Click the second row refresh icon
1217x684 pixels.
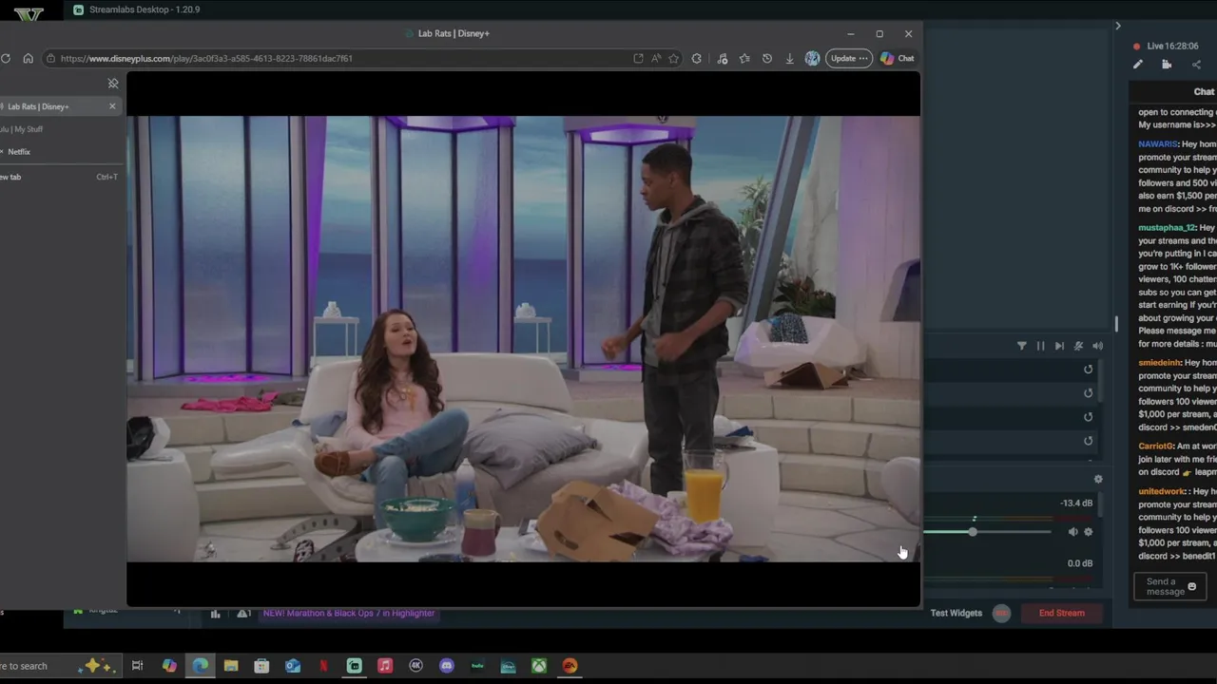click(1089, 393)
